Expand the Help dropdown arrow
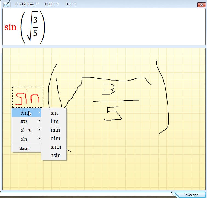 point(75,4)
